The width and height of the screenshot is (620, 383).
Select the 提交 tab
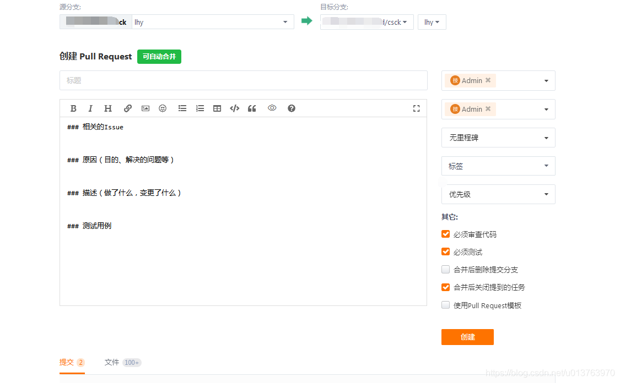(x=66, y=362)
